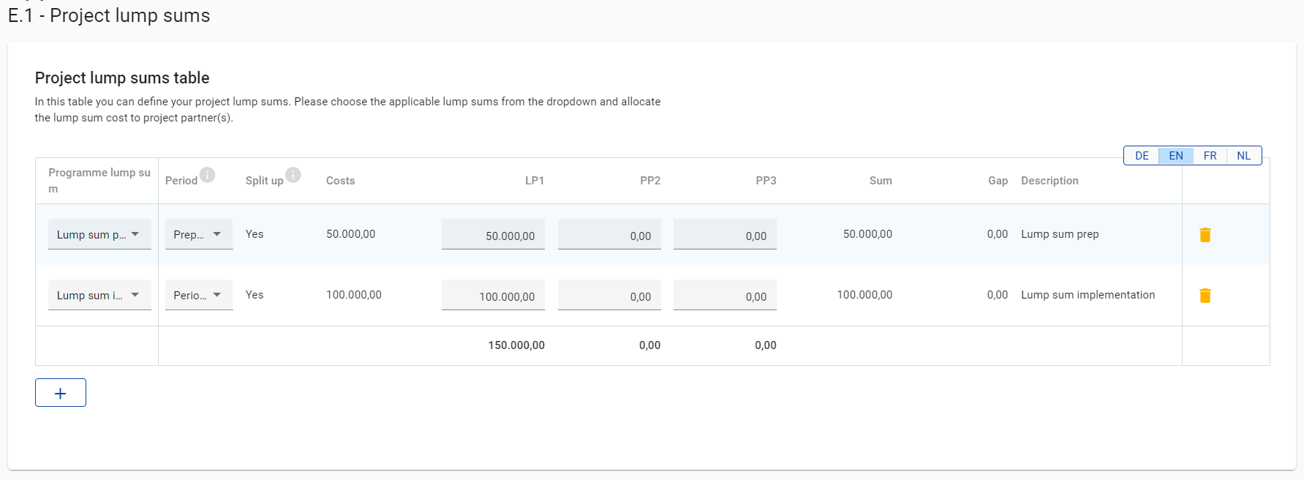Click PP2 amount field in second row
1304x480 pixels.
608,296
